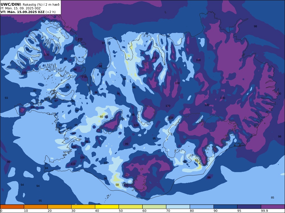Image resolution: width=285 pixels, height=213 pixels.
Task: Click the 'IT: Mán. 15. 09. 2025 00Z' line
Action: coord(21,8)
